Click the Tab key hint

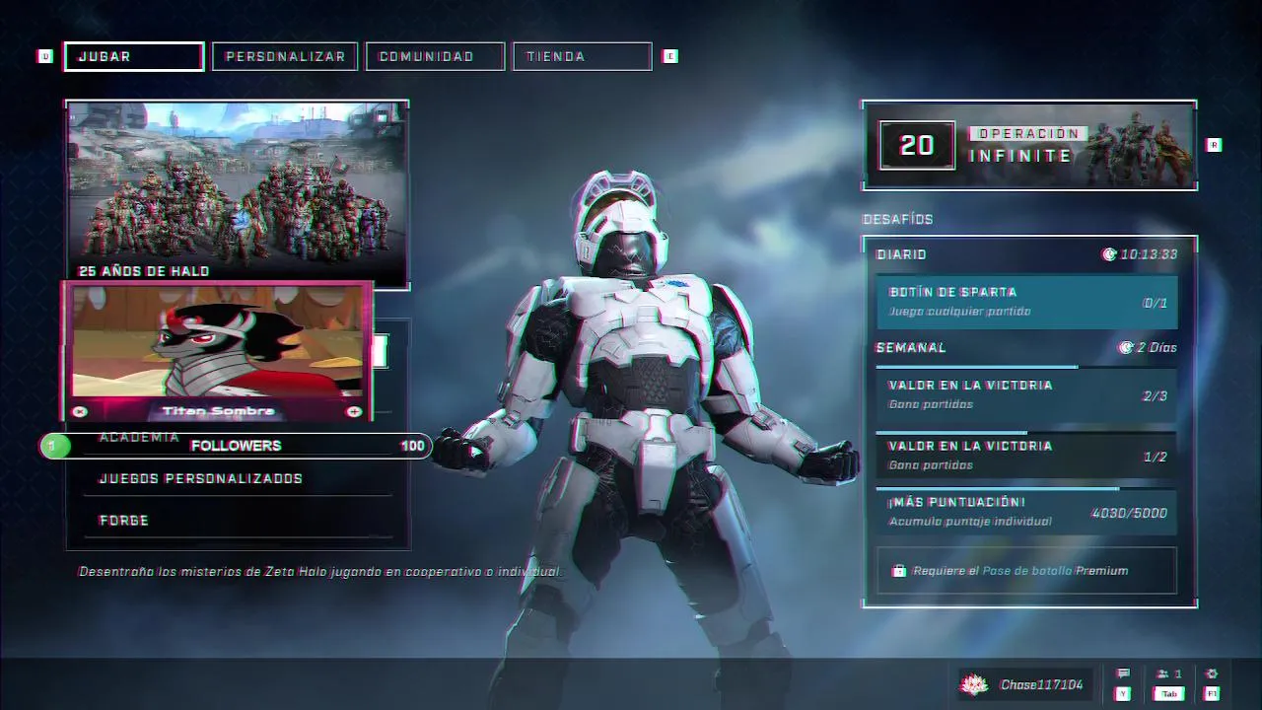pos(1169,694)
